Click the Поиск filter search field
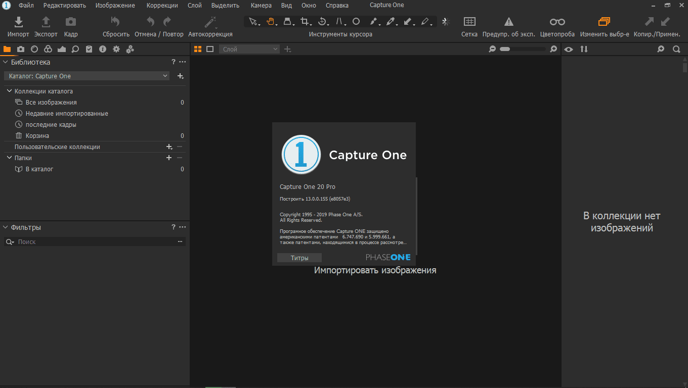This screenshot has height=388, width=688. (95, 242)
